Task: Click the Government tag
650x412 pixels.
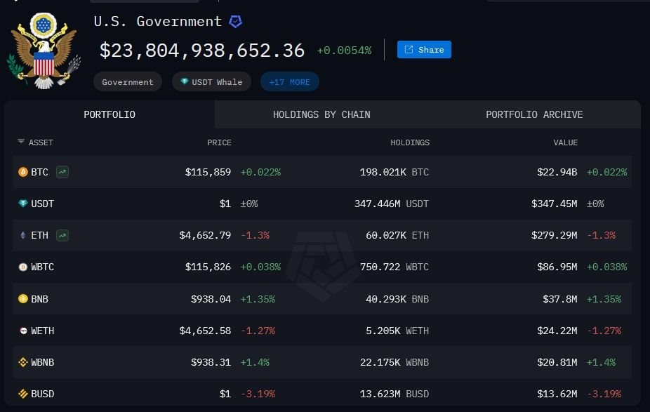Action: click(128, 82)
